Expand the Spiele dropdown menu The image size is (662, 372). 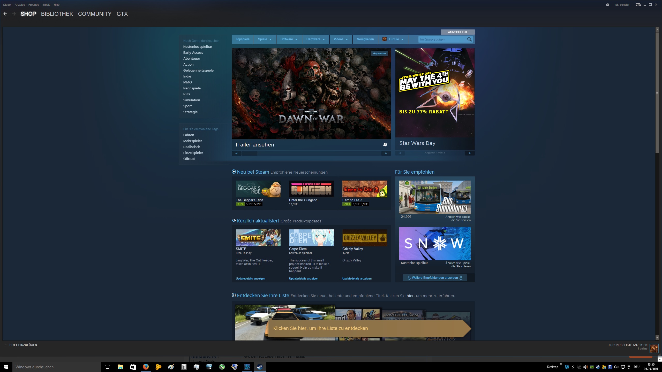click(x=265, y=39)
